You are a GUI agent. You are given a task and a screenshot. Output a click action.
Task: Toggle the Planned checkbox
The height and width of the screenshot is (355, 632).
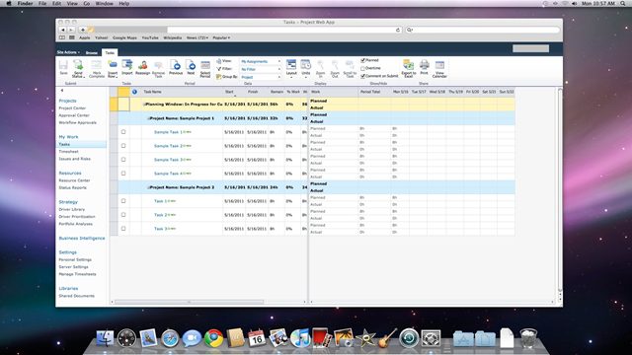click(362, 60)
